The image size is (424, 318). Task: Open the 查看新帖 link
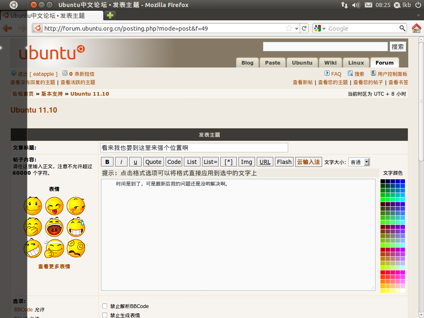pos(303,82)
